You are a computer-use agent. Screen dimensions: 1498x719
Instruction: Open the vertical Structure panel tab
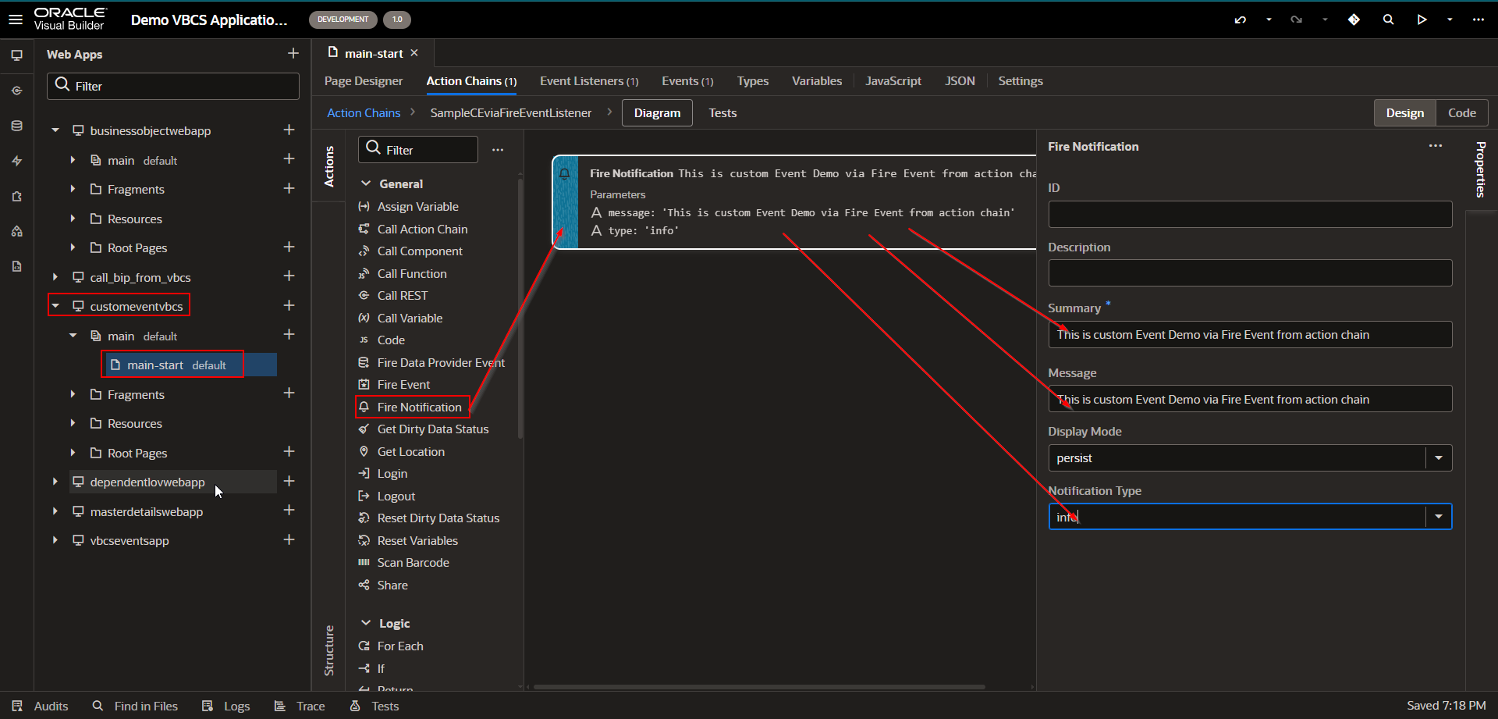328,650
